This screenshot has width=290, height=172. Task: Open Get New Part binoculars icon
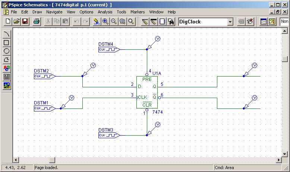tap(171, 22)
